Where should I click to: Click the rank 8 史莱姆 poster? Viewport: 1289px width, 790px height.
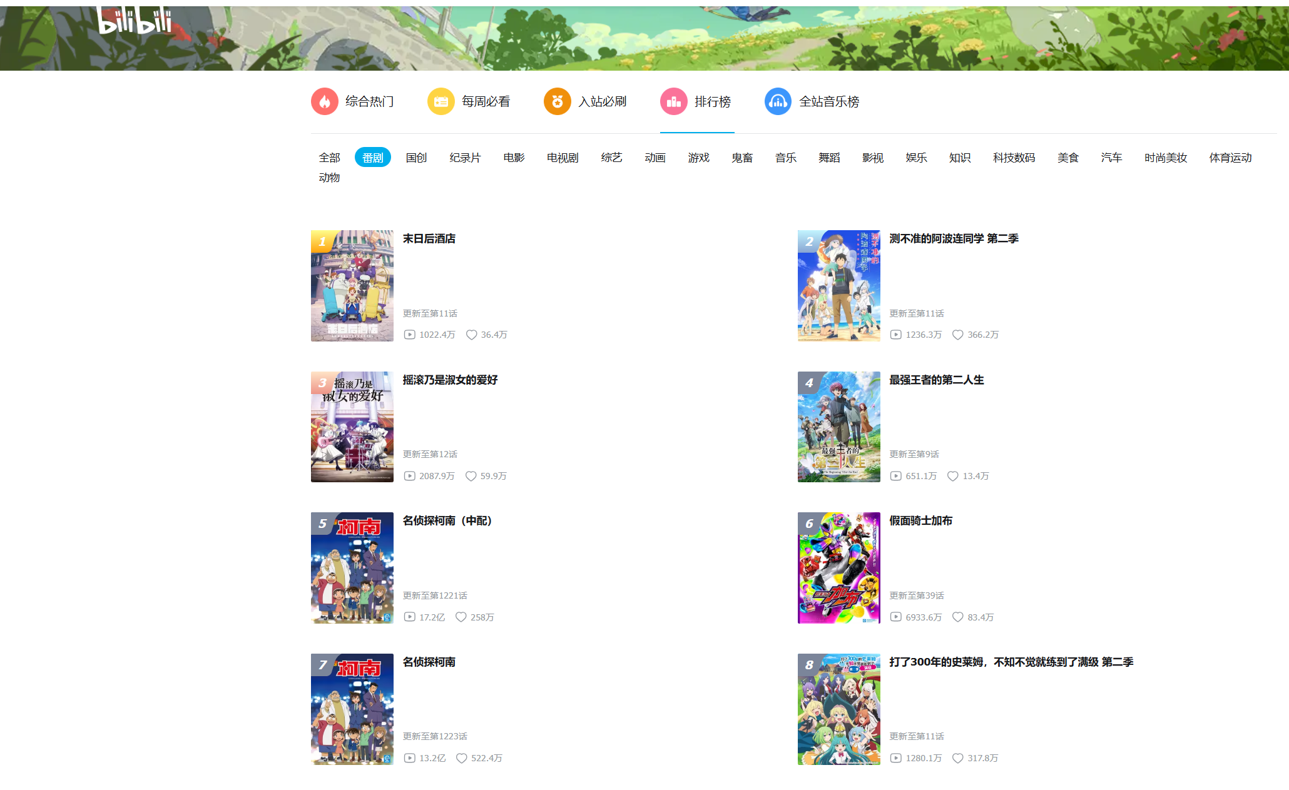tap(839, 709)
